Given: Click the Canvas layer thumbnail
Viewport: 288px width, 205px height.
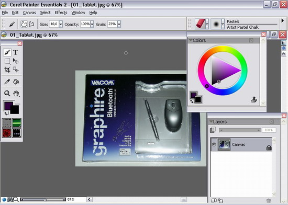Looking at the screenshot, I should [x=224, y=144].
